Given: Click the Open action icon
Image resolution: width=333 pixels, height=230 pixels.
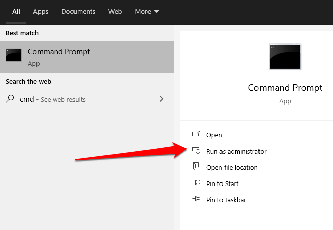Looking at the screenshot, I should (196, 135).
